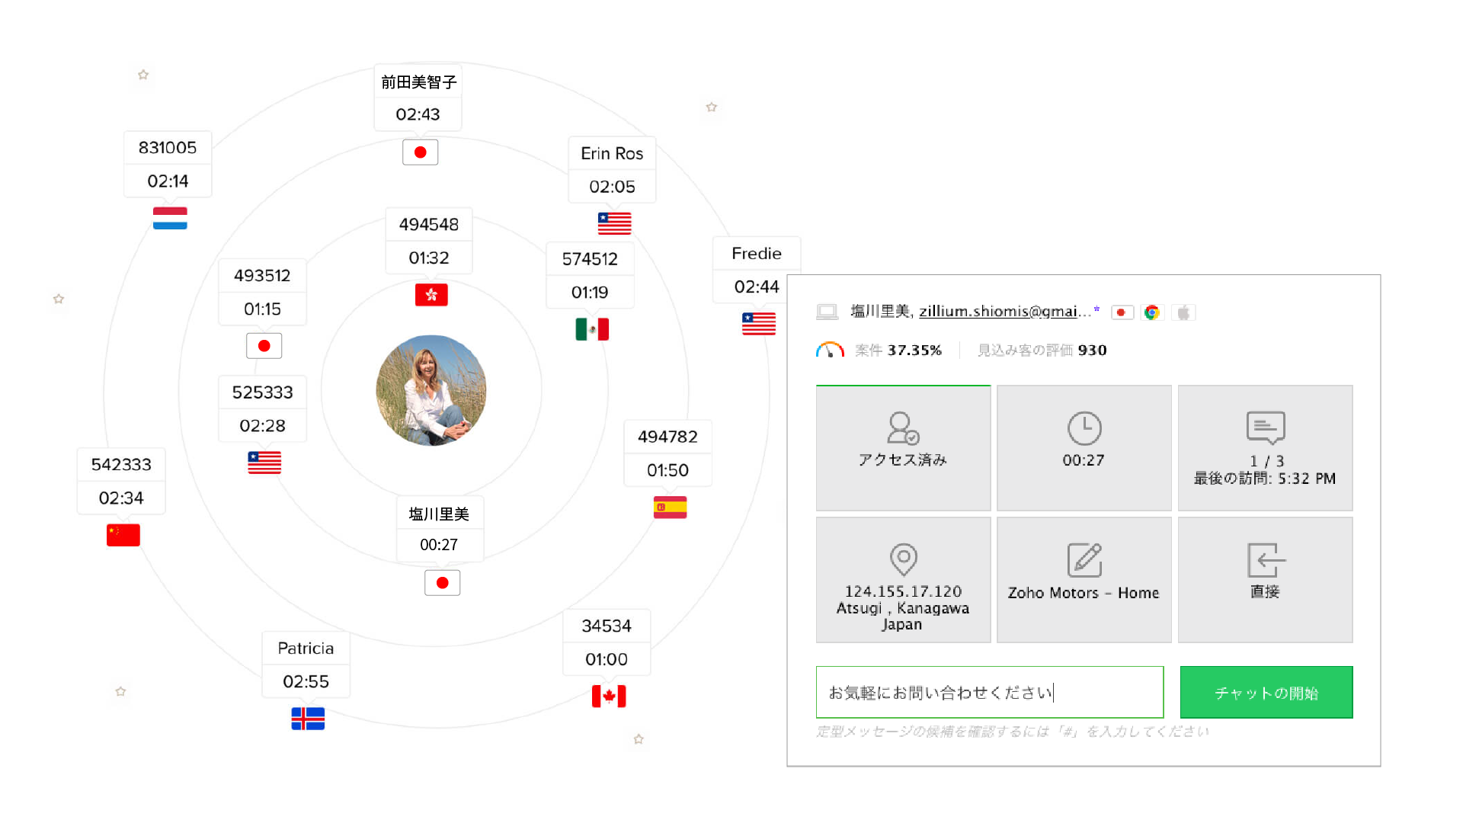The image size is (1463, 823).
Task: Select visitor Erin Ros card
Action: pos(612,169)
